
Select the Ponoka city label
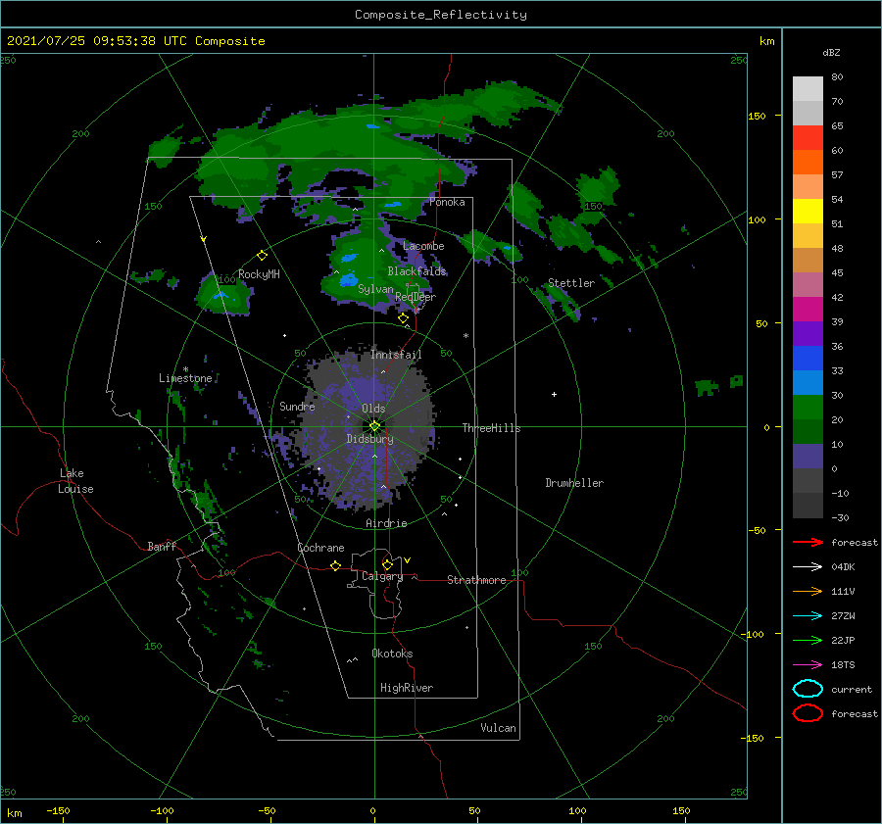point(447,202)
